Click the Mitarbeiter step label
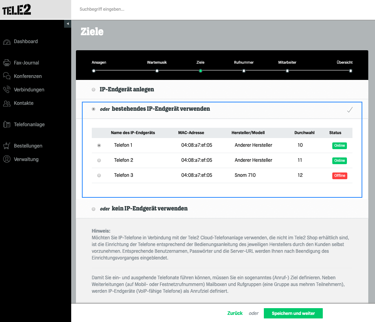Screen dimensions: 375x322 [x=287, y=63]
